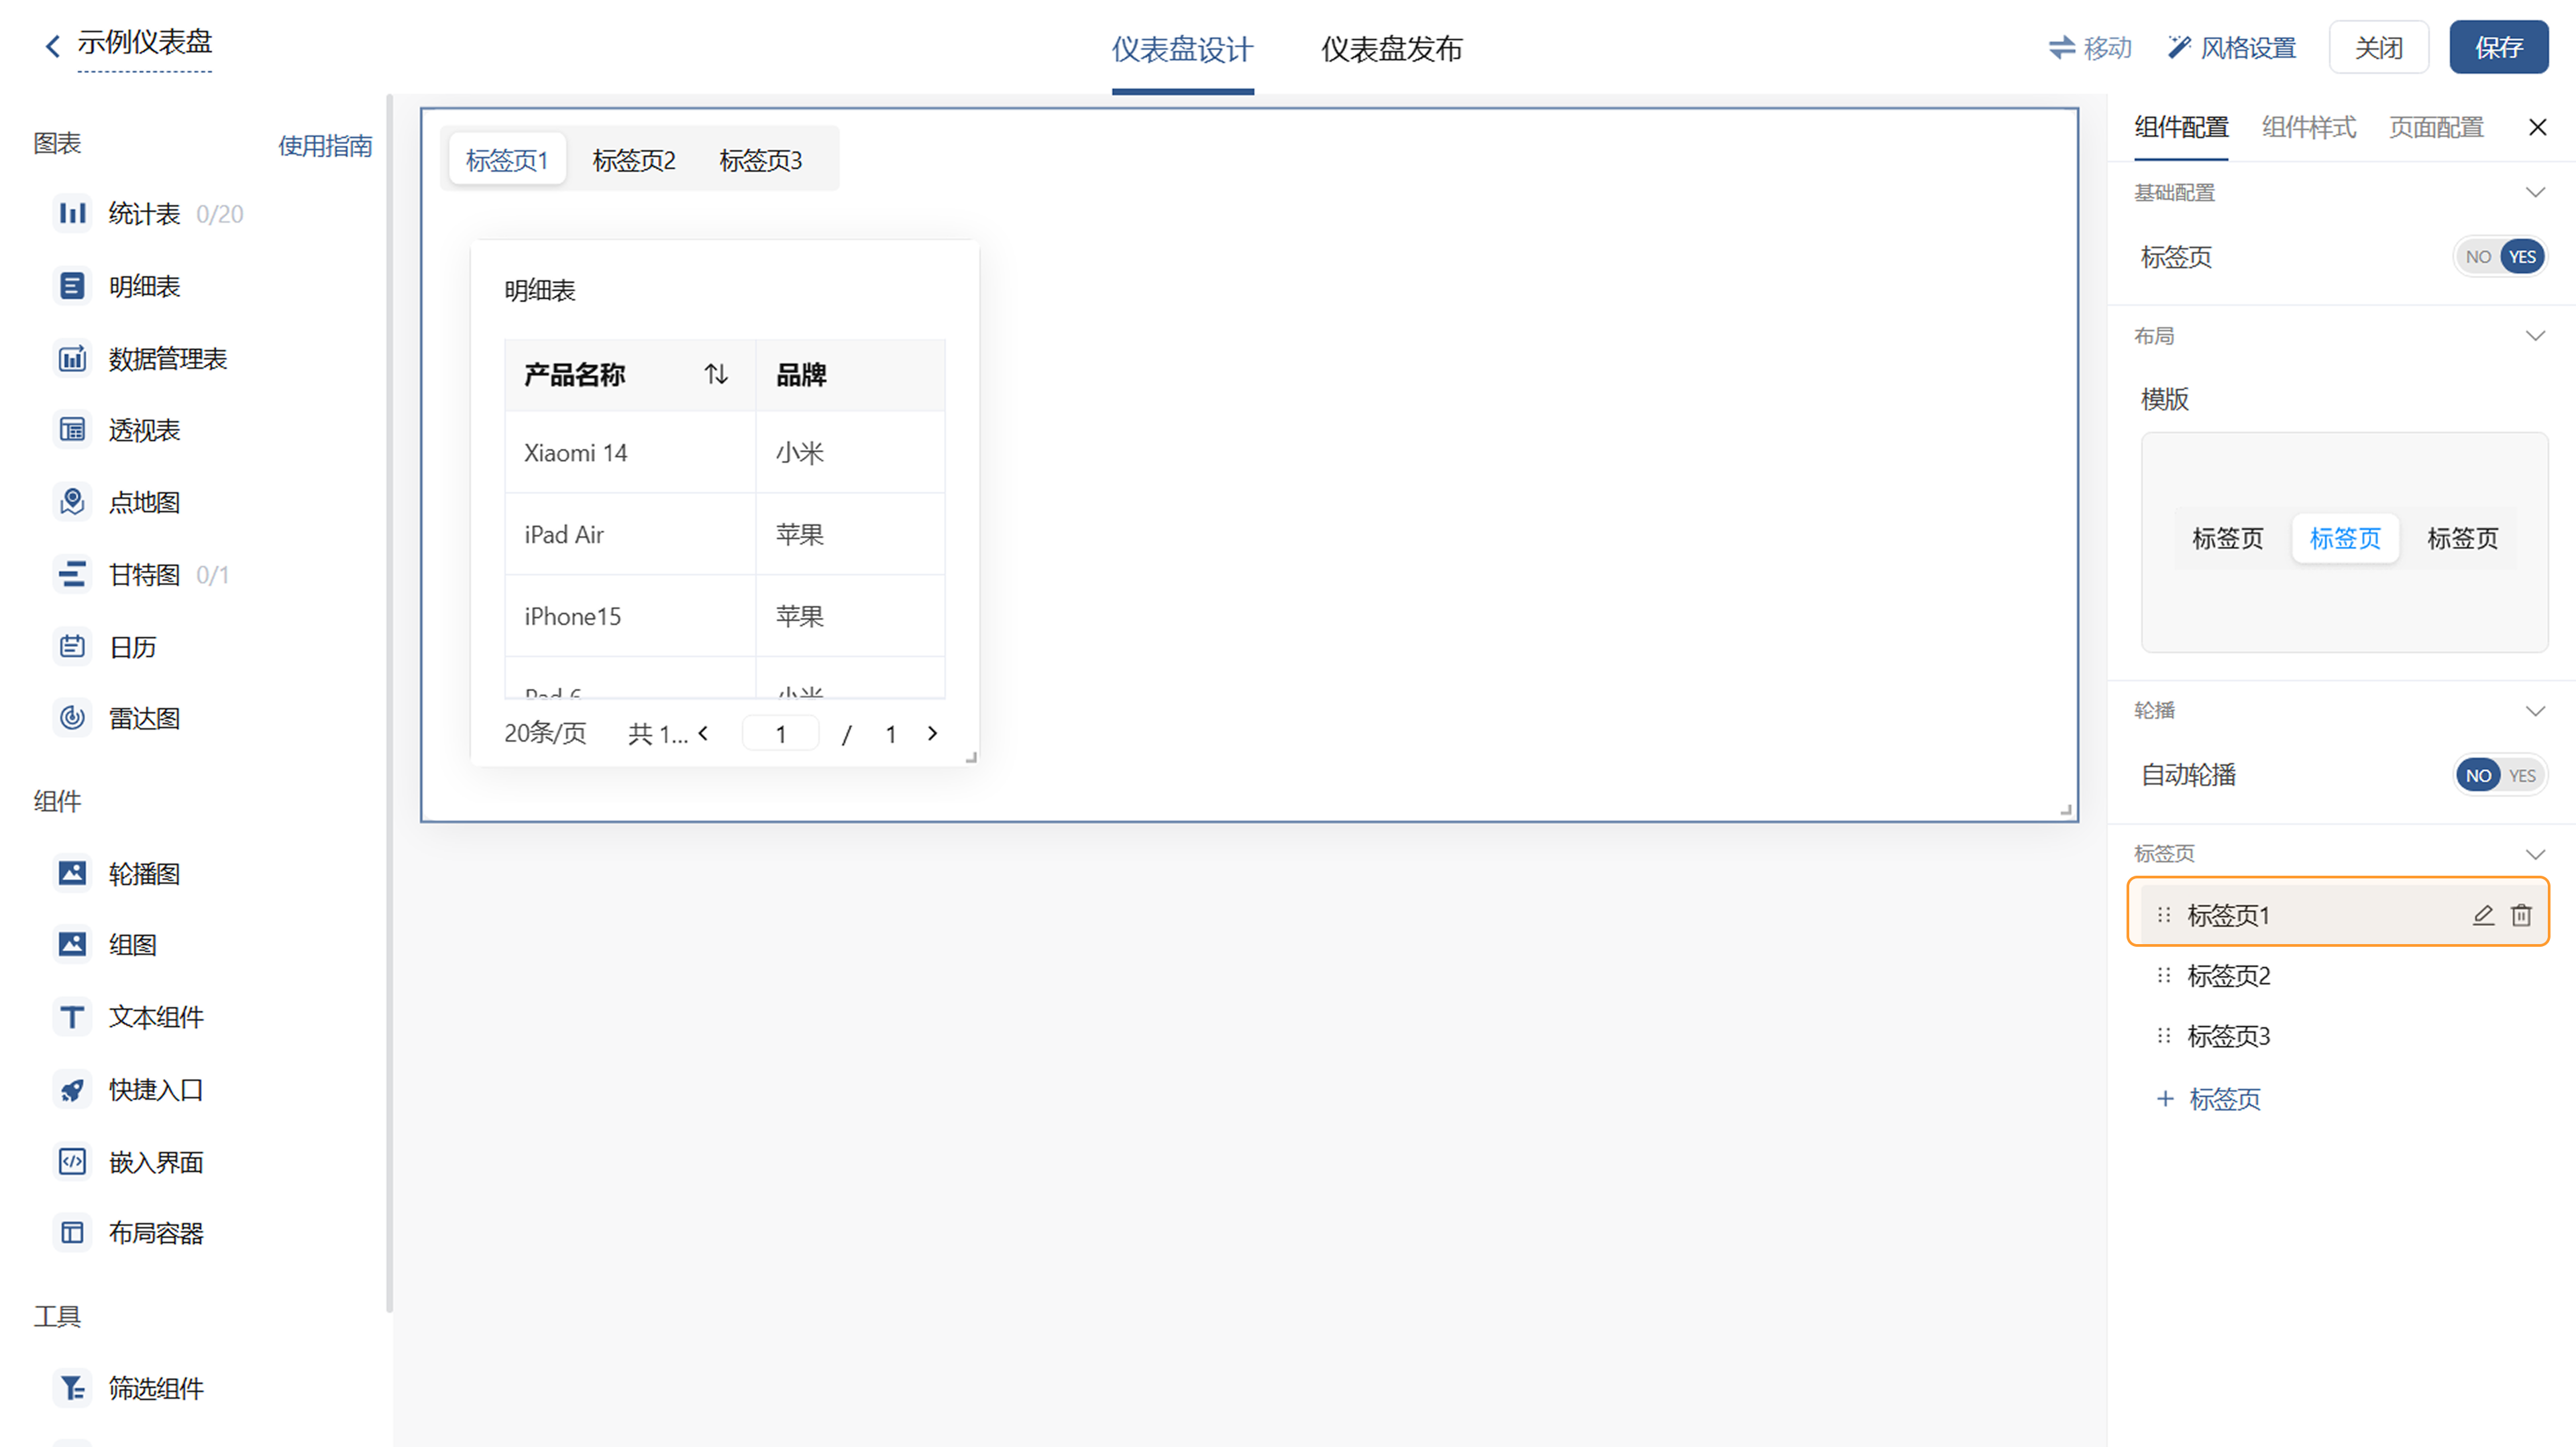Click the left sidebar vertical scrollbar

[389, 703]
